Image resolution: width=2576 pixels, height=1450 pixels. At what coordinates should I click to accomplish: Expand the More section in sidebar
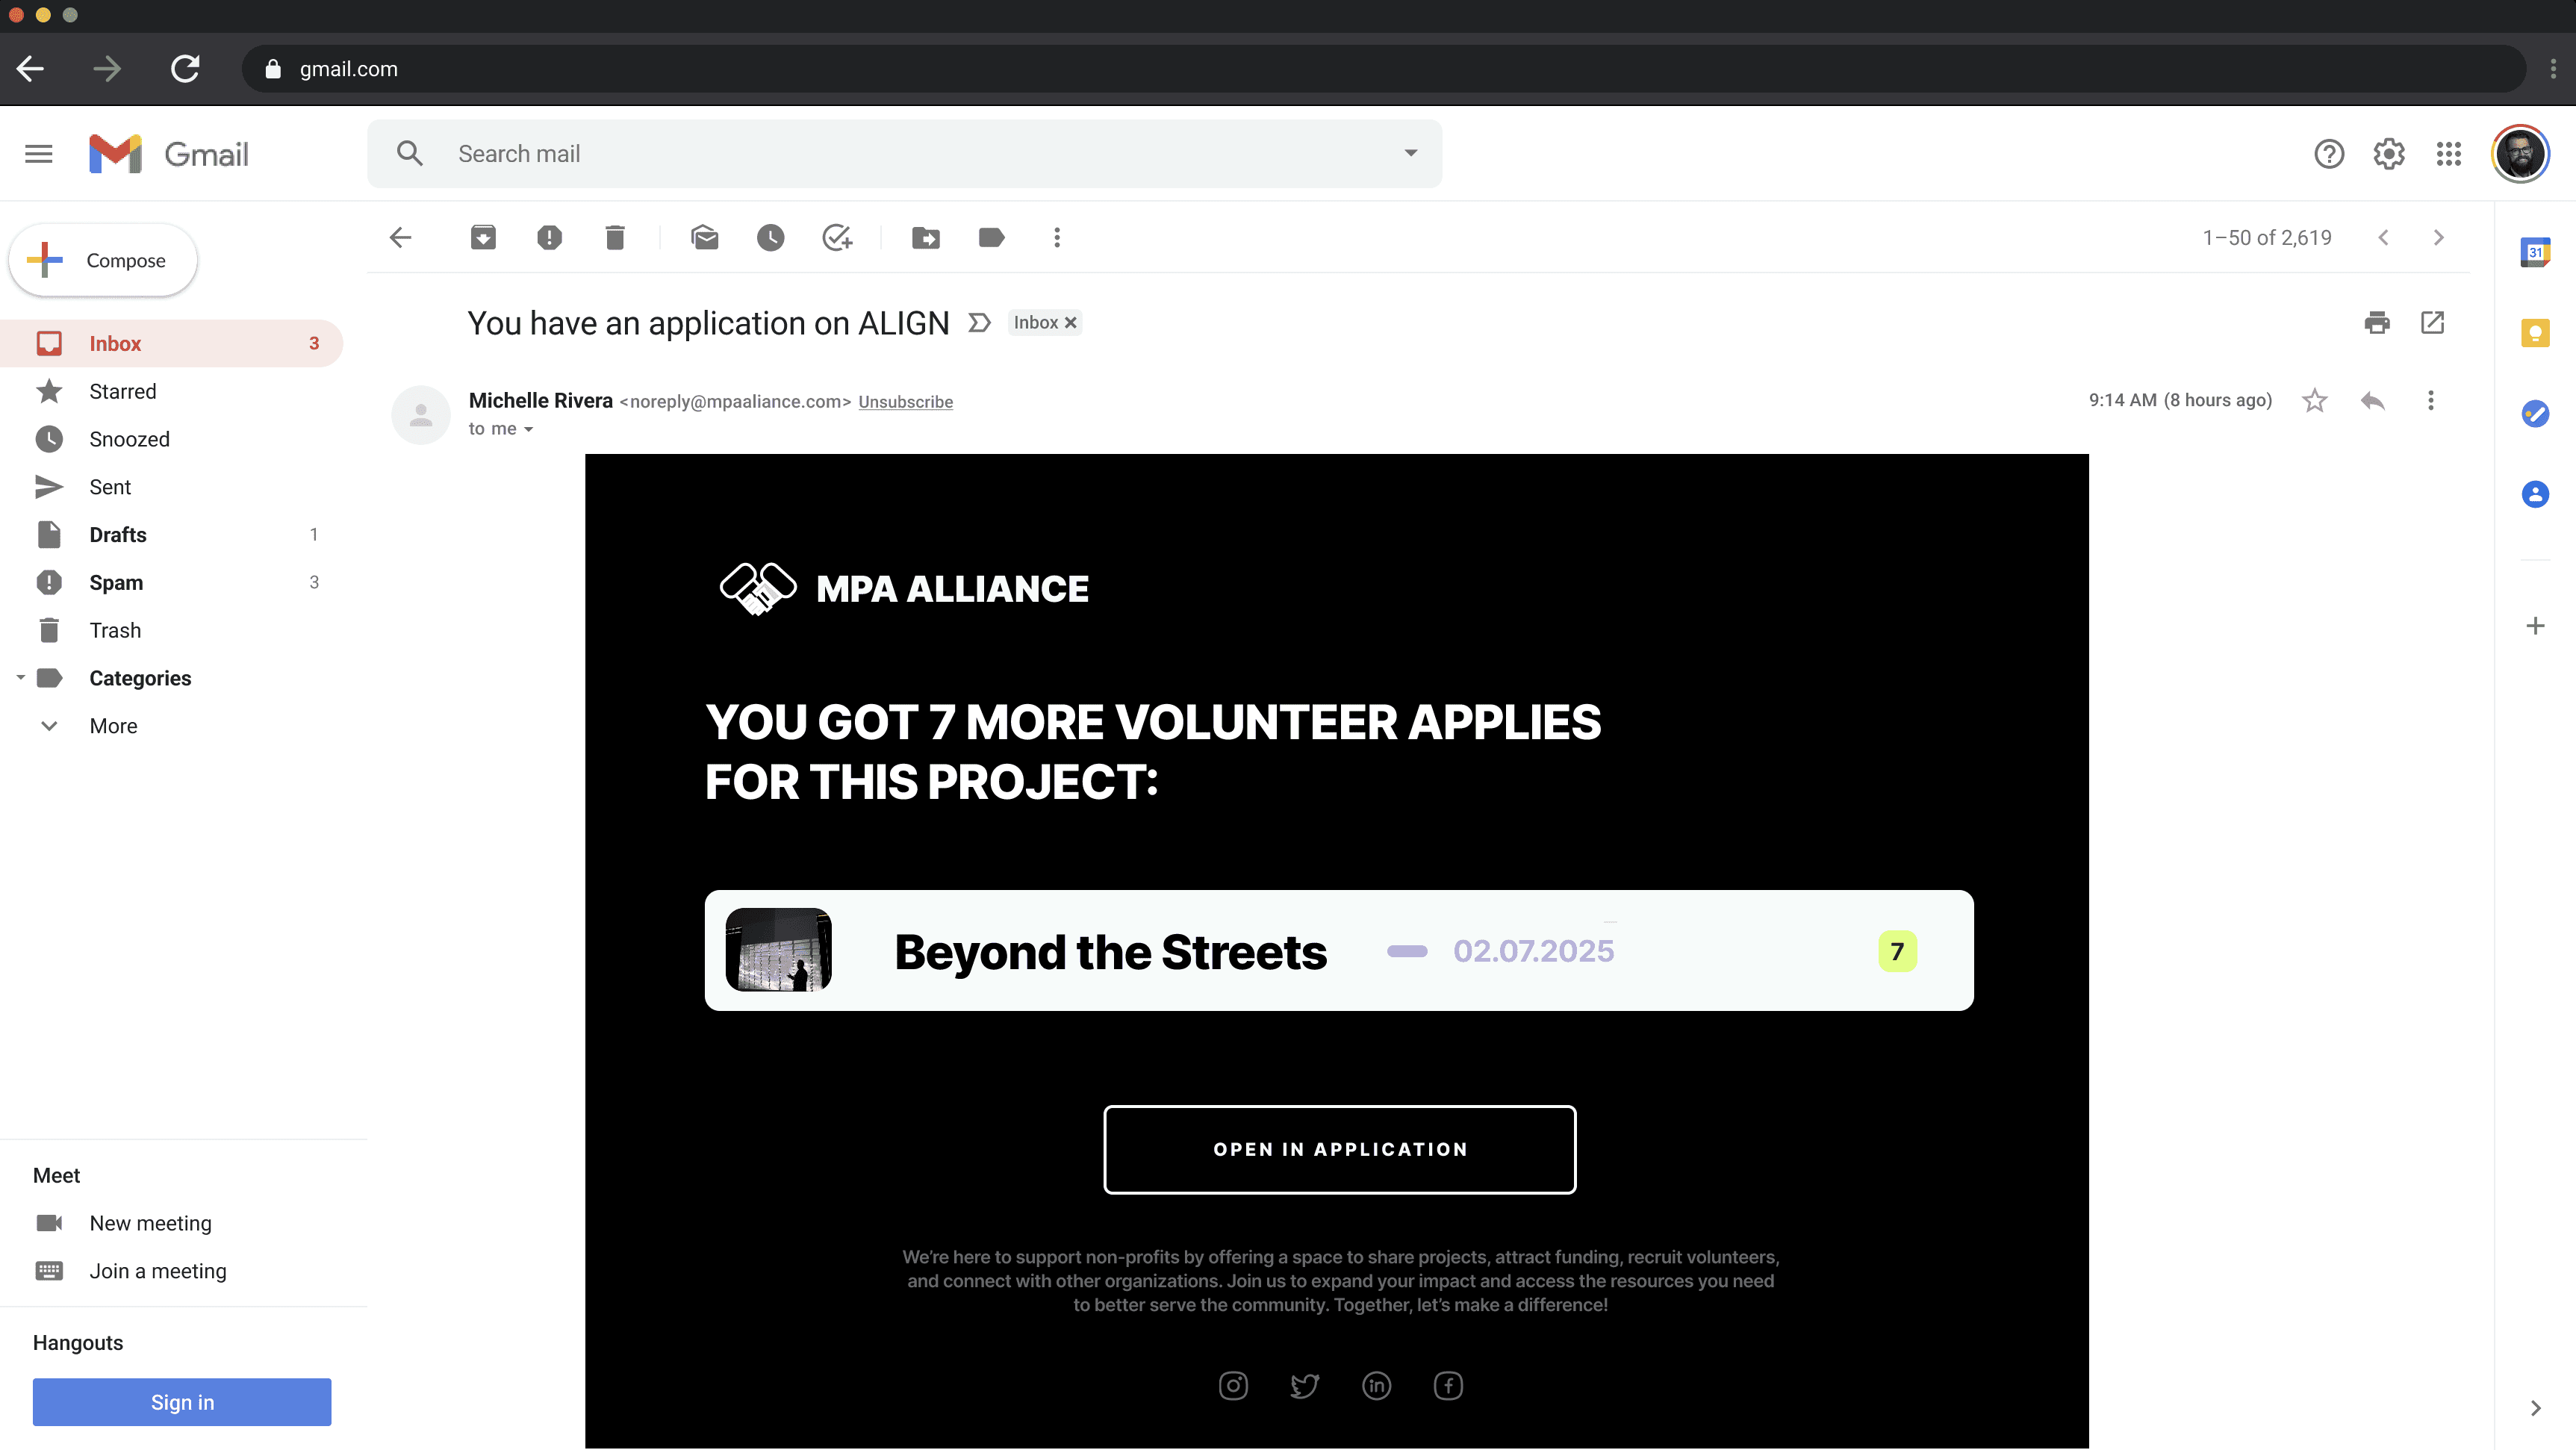(113, 726)
